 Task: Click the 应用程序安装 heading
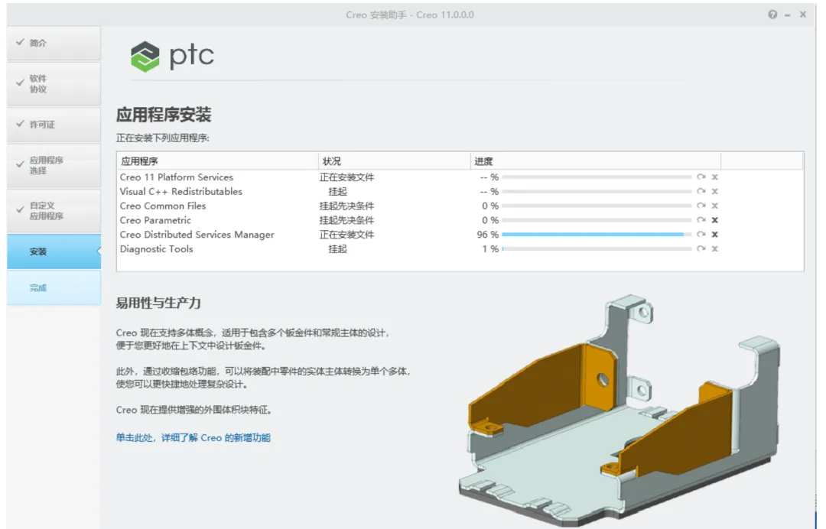[x=164, y=114]
